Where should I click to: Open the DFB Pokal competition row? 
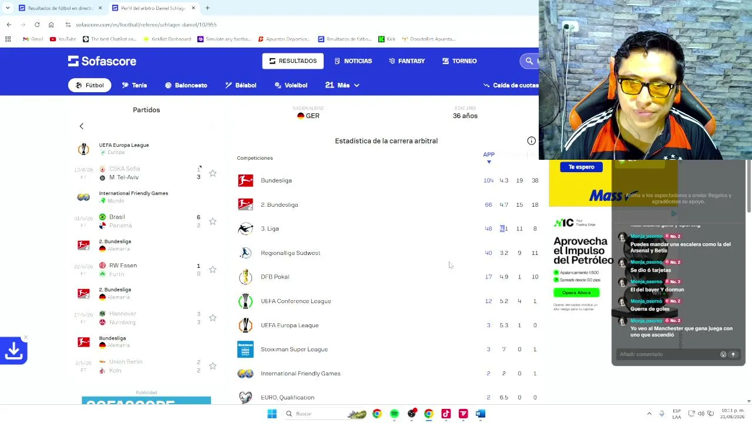coord(387,277)
